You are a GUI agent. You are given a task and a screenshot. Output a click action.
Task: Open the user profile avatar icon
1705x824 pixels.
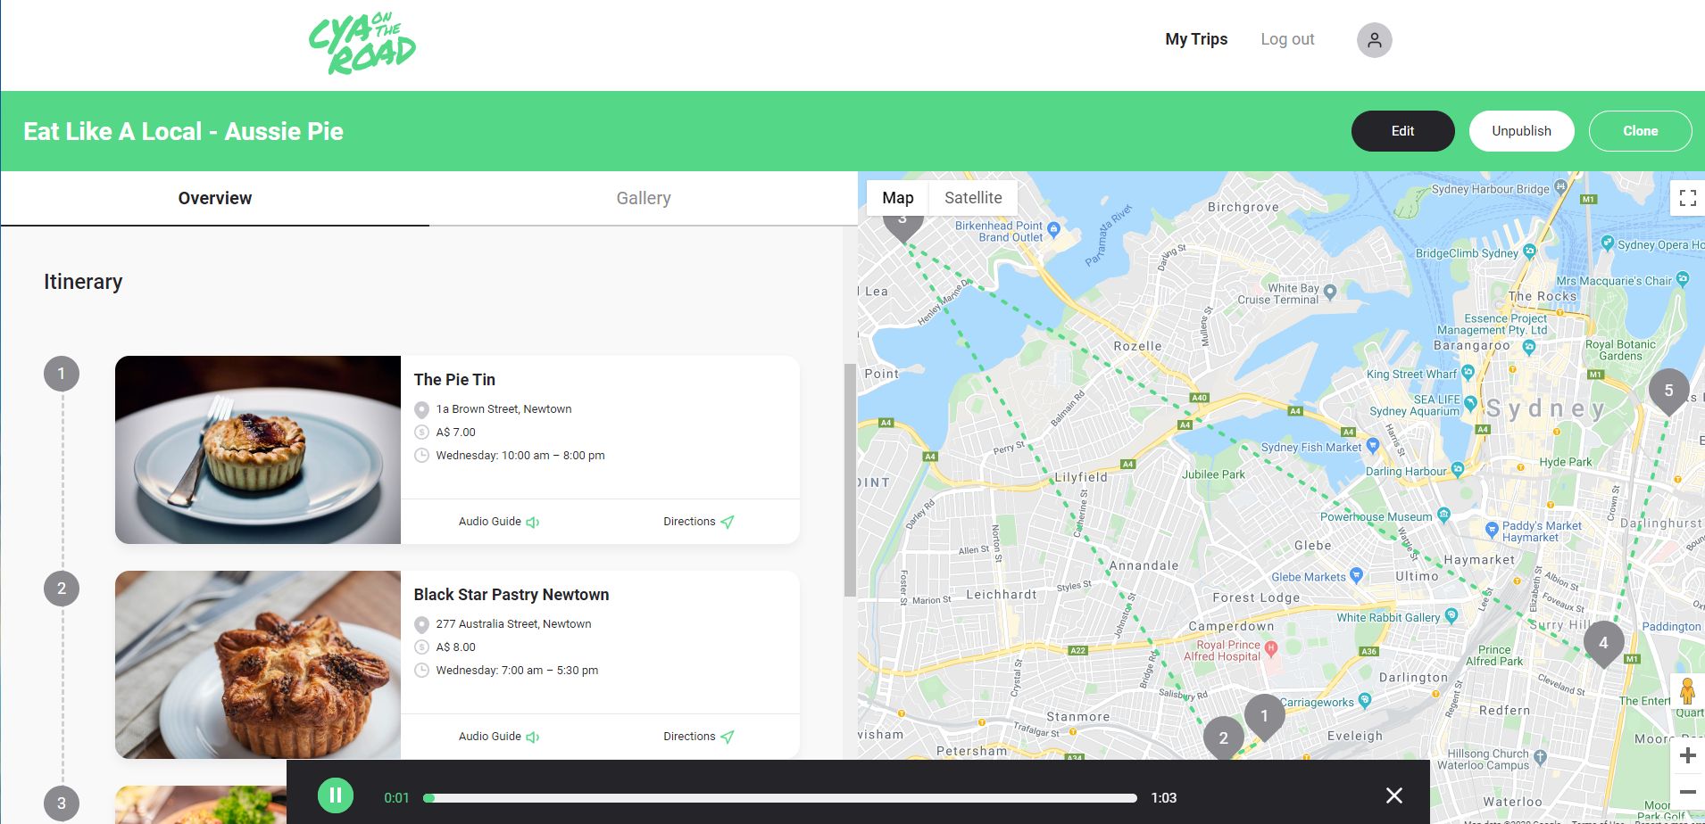point(1374,40)
